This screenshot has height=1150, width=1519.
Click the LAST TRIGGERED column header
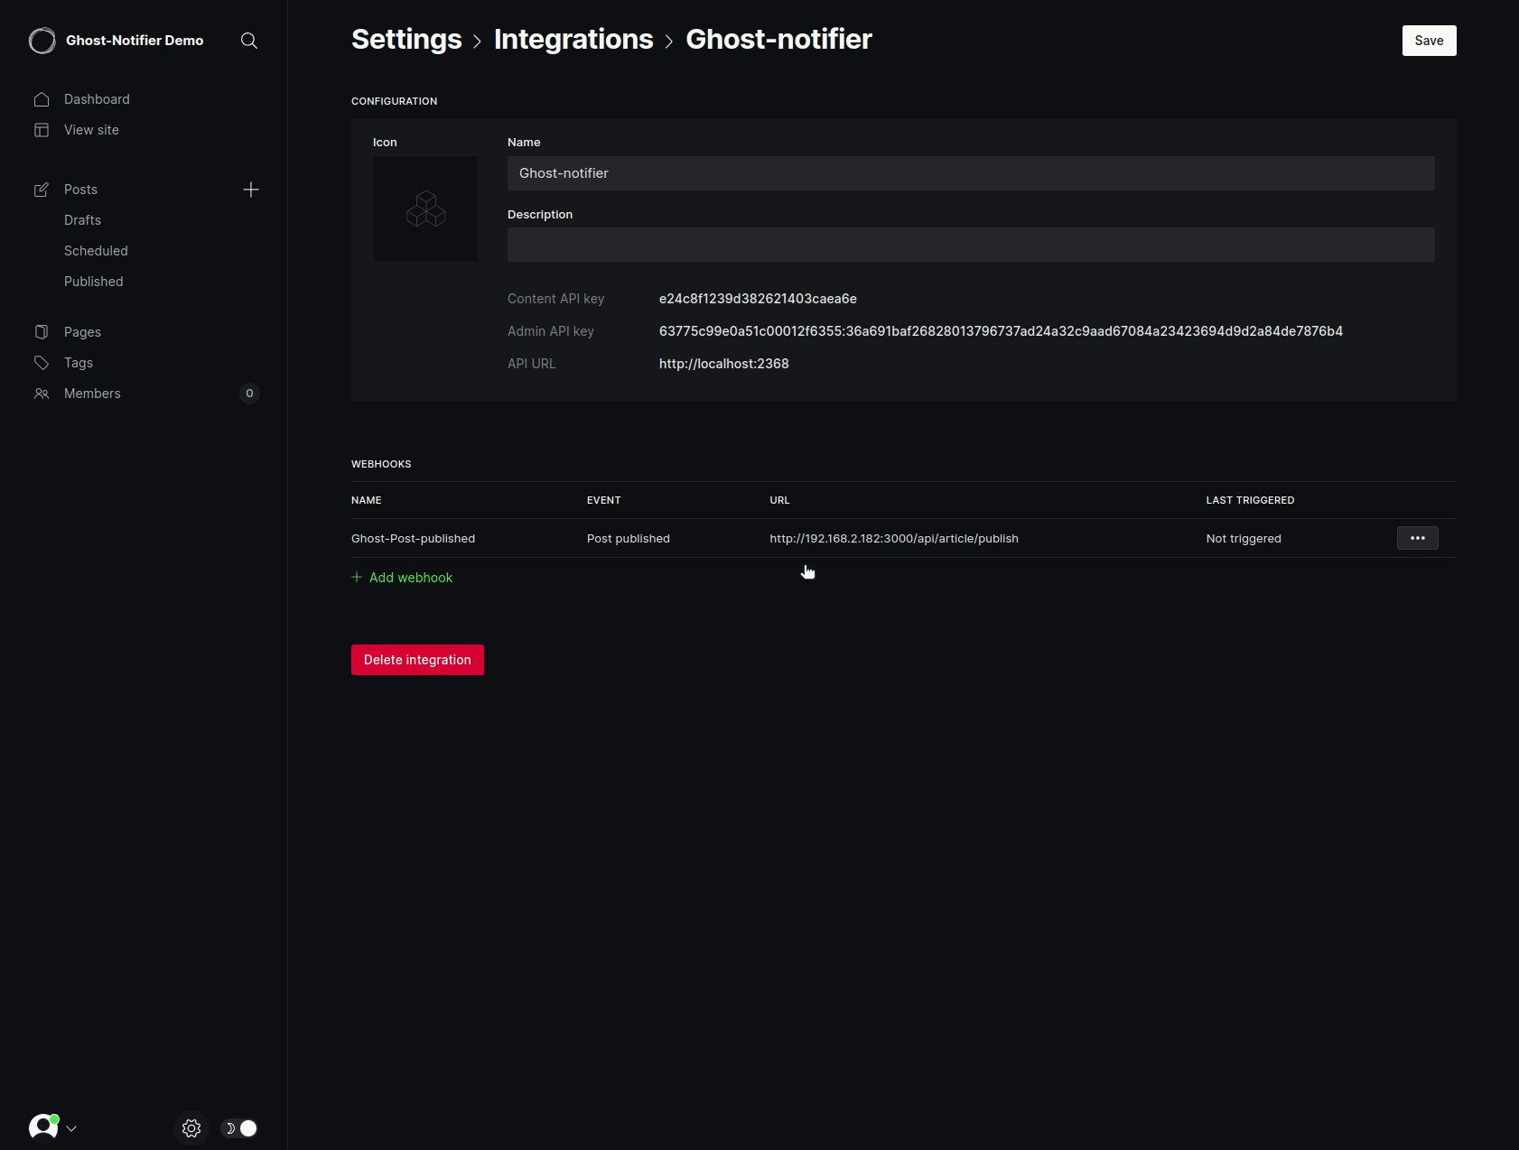click(1250, 500)
